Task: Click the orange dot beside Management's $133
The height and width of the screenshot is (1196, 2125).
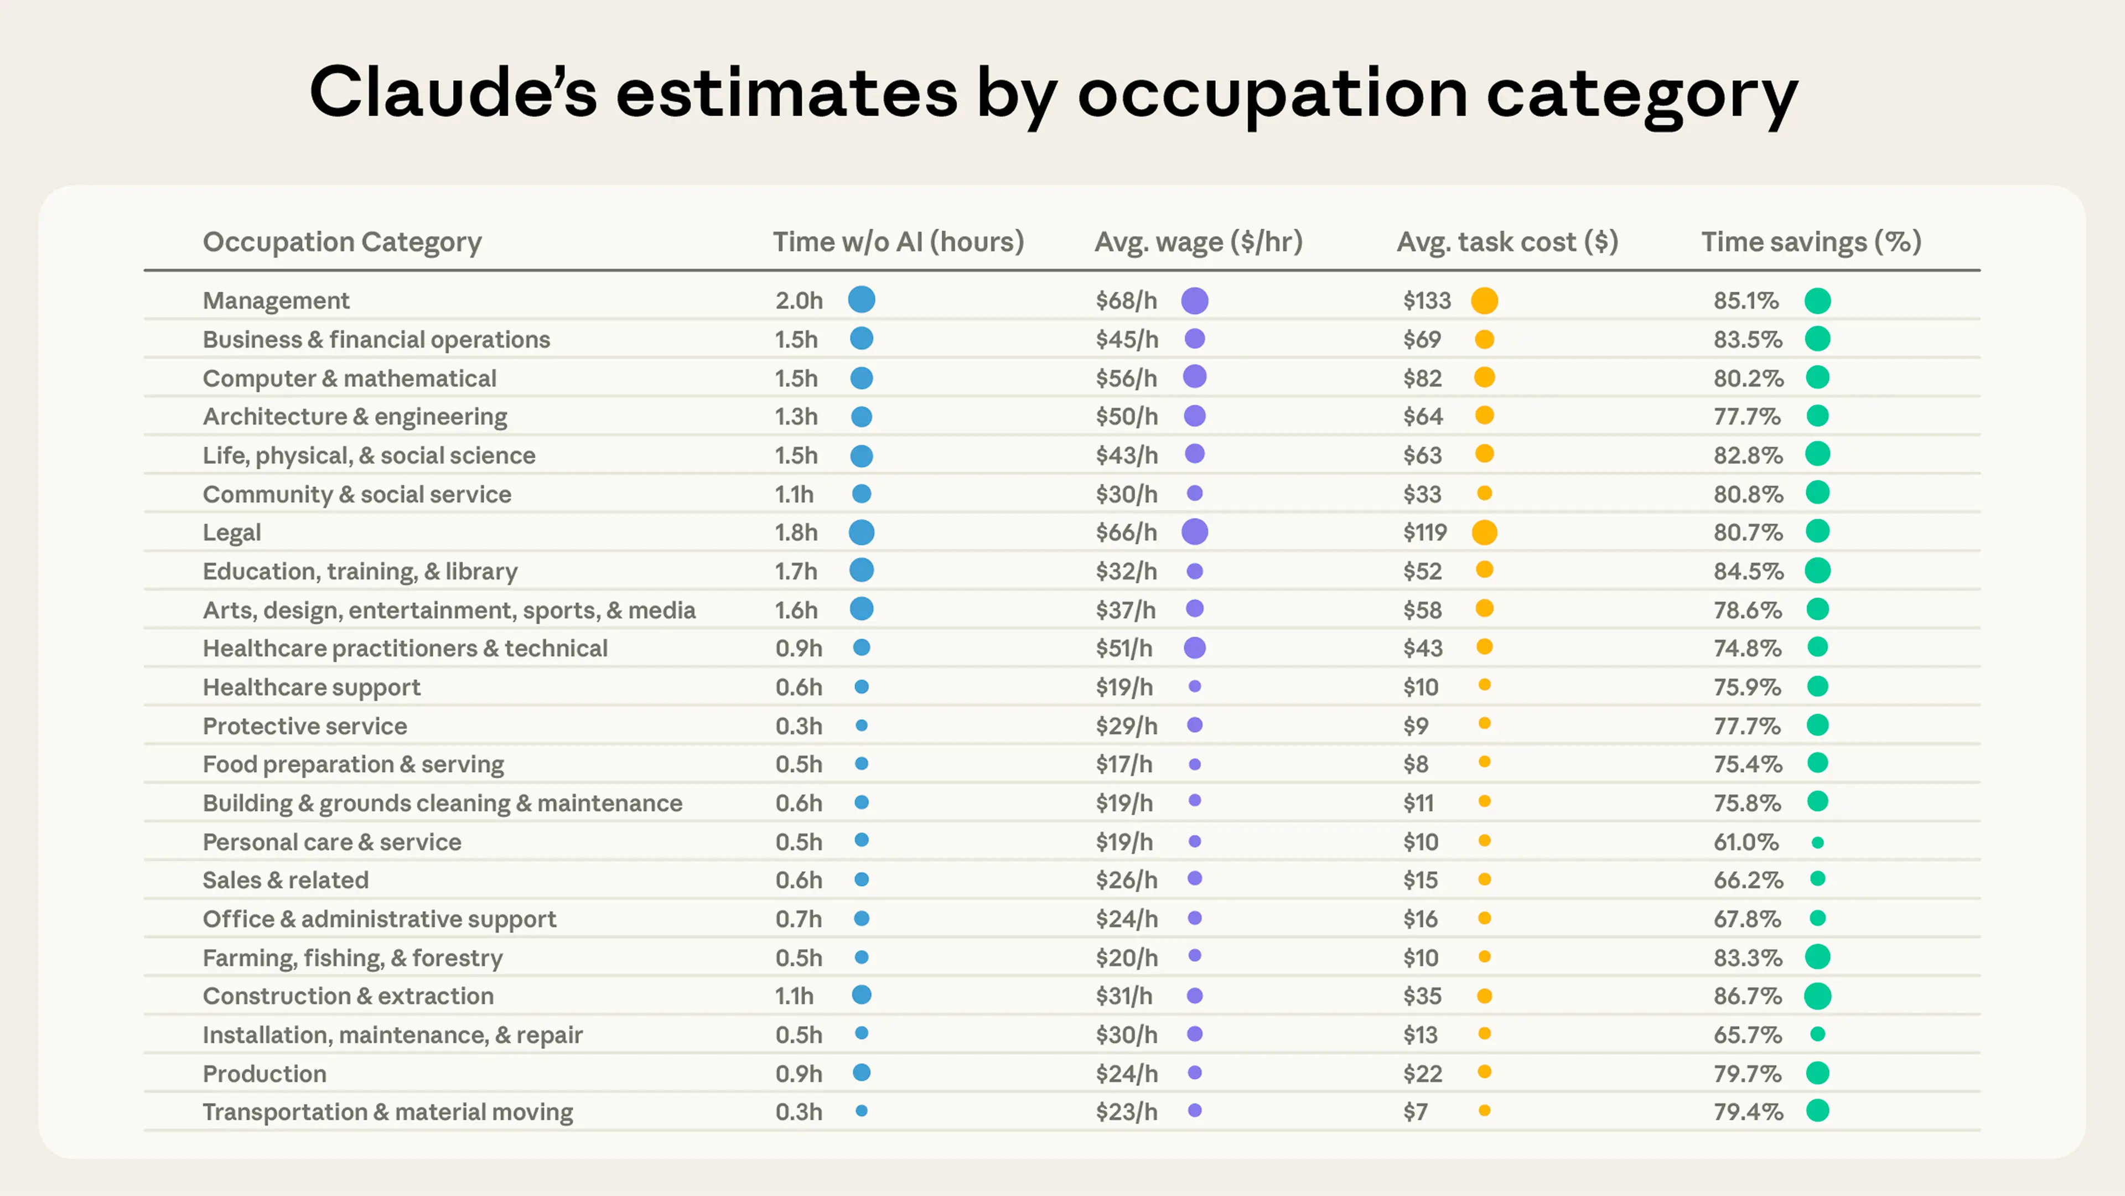Action: click(1484, 300)
